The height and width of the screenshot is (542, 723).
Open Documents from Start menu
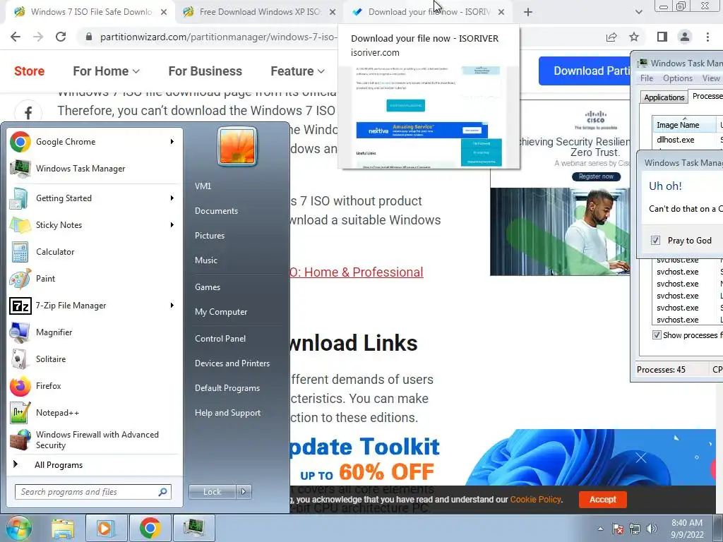coord(216,210)
